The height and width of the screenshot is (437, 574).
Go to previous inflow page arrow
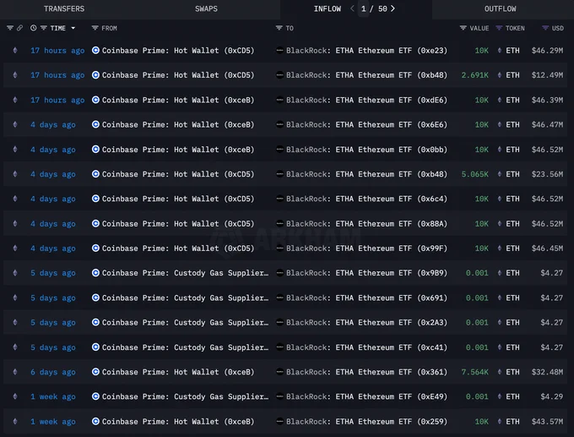[x=352, y=8]
